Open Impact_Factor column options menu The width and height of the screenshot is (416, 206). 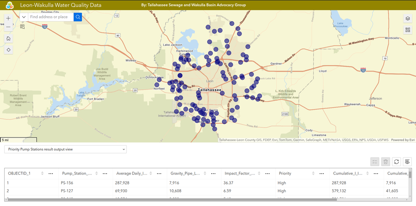pos(268,174)
